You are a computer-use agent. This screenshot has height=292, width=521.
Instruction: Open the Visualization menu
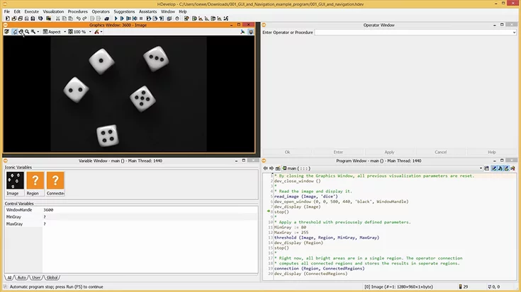[53, 12]
